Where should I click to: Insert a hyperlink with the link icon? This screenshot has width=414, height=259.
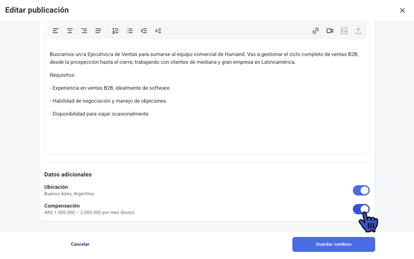[316, 31]
